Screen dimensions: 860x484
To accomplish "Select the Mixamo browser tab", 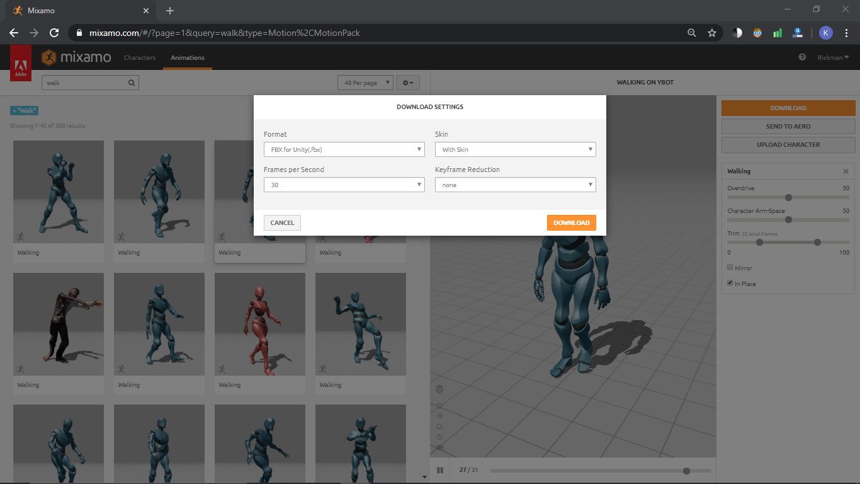I will 82,11.
